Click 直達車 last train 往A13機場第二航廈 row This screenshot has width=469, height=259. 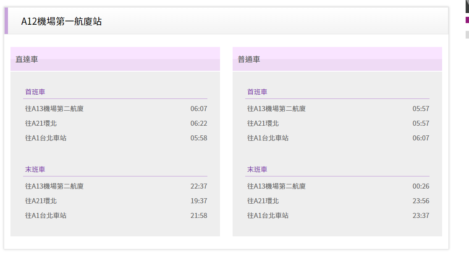pos(115,186)
